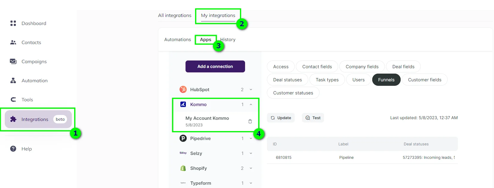This screenshot has height=188, width=494.
Task: Click the refresh icon in Update button
Action: pos(273,118)
